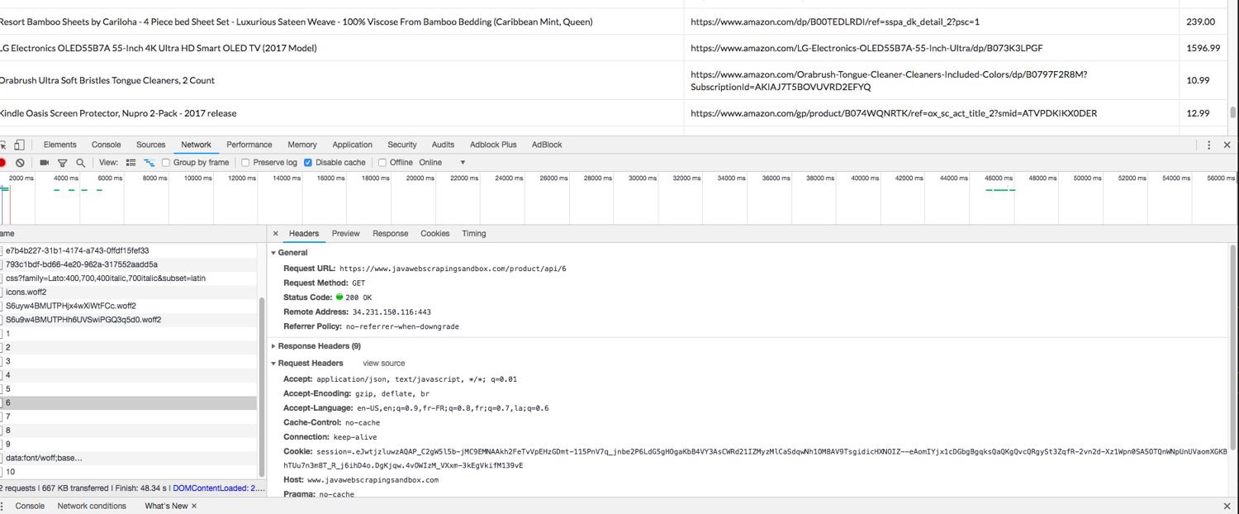This screenshot has width=1239, height=514.
Task: Open drawer three-dot menu beside Console
Action: 2,506
